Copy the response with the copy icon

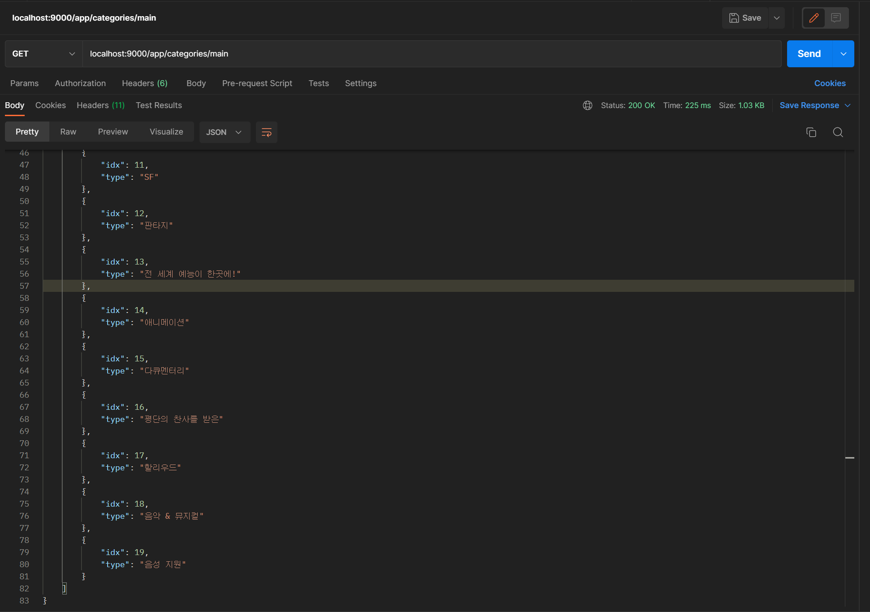point(811,132)
